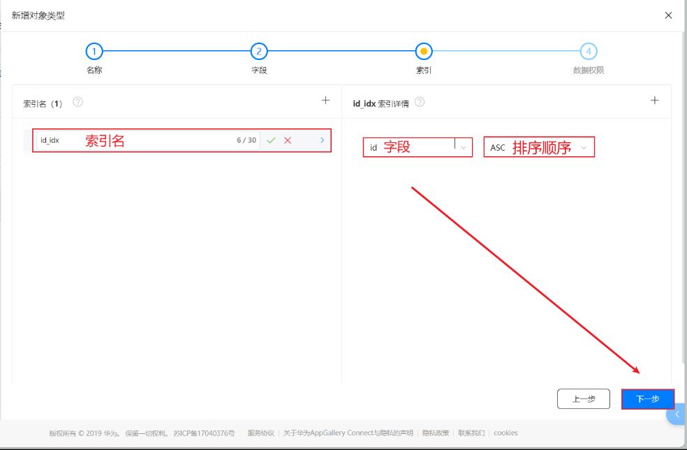Screen dimensions: 687x450
Task: Open 隐私政策 link
Action: (436, 433)
